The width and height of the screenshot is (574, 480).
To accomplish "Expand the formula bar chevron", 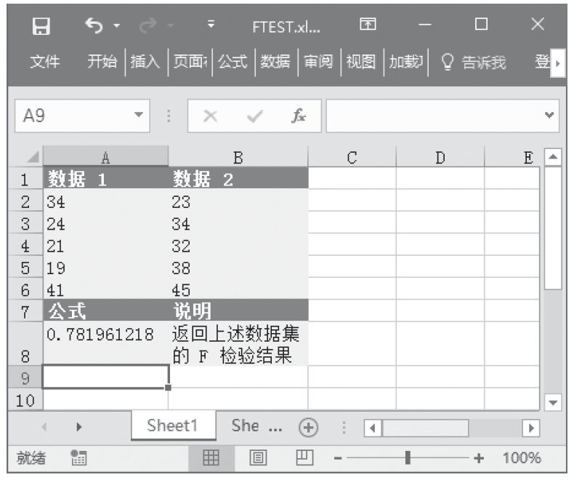I will (x=549, y=116).
